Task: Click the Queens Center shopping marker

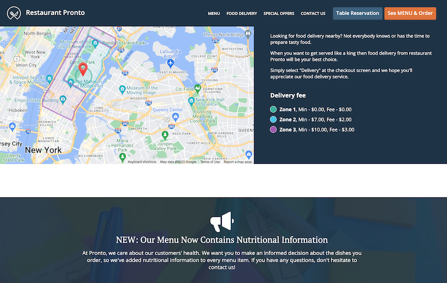Action: tap(175, 116)
